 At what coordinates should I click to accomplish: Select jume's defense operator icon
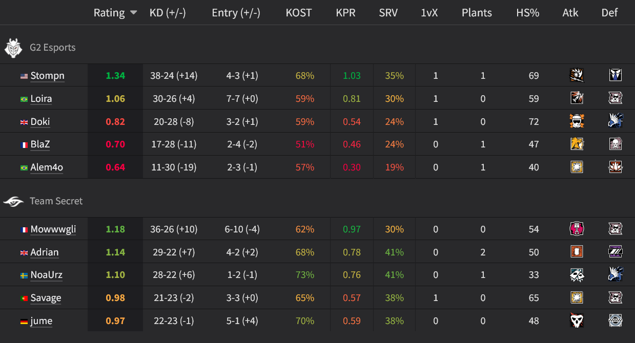click(x=615, y=321)
